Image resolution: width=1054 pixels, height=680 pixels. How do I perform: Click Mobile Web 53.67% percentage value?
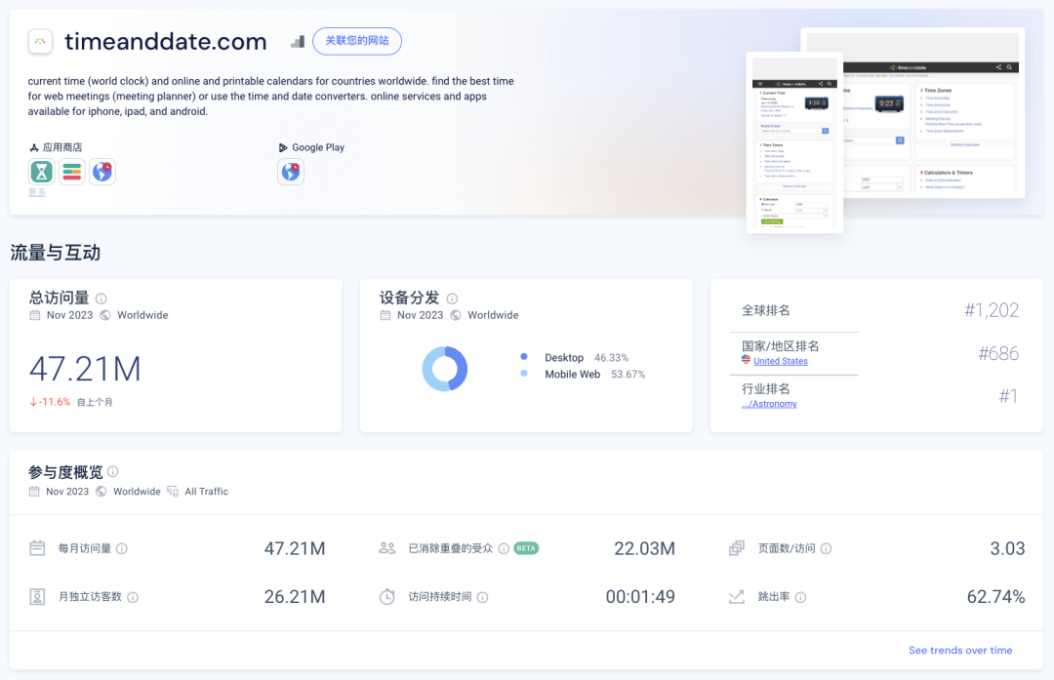pyautogui.click(x=628, y=375)
